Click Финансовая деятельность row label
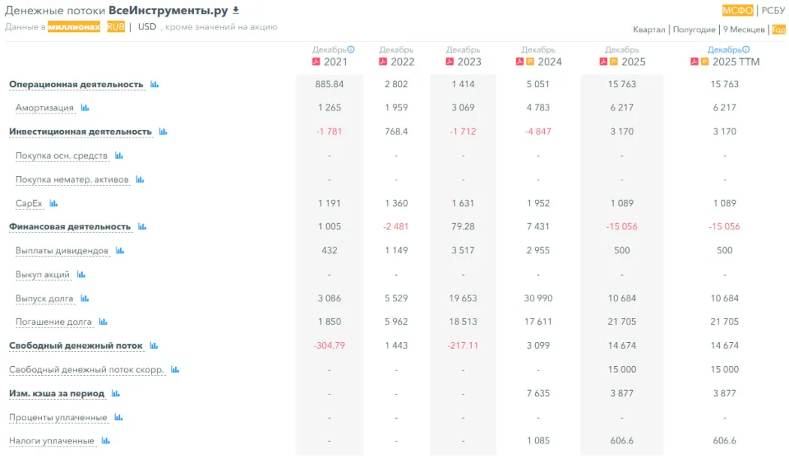Viewport: 789px width, 463px height. pos(70,226)
